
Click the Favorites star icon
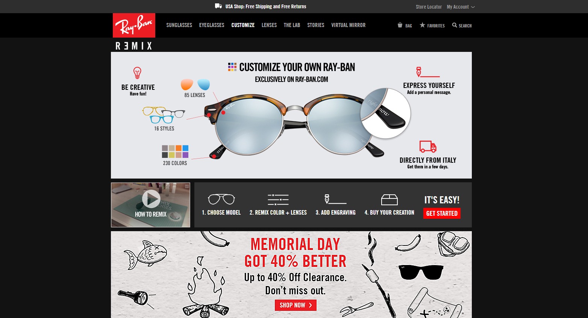pos(423,25)
